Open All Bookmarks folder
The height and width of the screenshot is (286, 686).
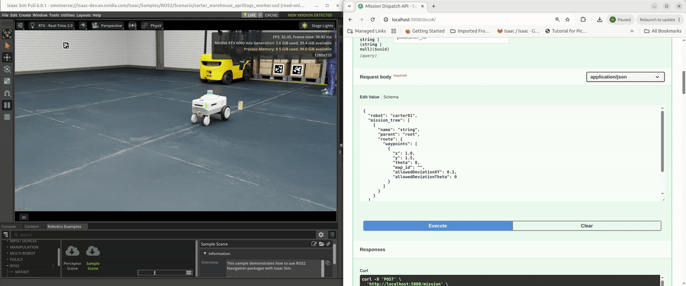tap(662, 31)
